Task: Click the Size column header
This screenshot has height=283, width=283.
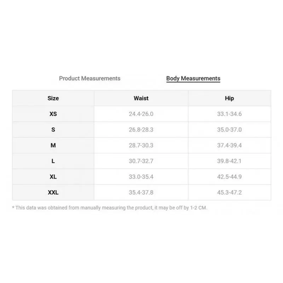Action: pyautogui.click(x=53, y=98)
